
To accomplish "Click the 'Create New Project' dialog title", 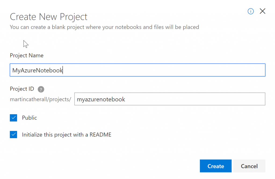I will pos(49,17).
